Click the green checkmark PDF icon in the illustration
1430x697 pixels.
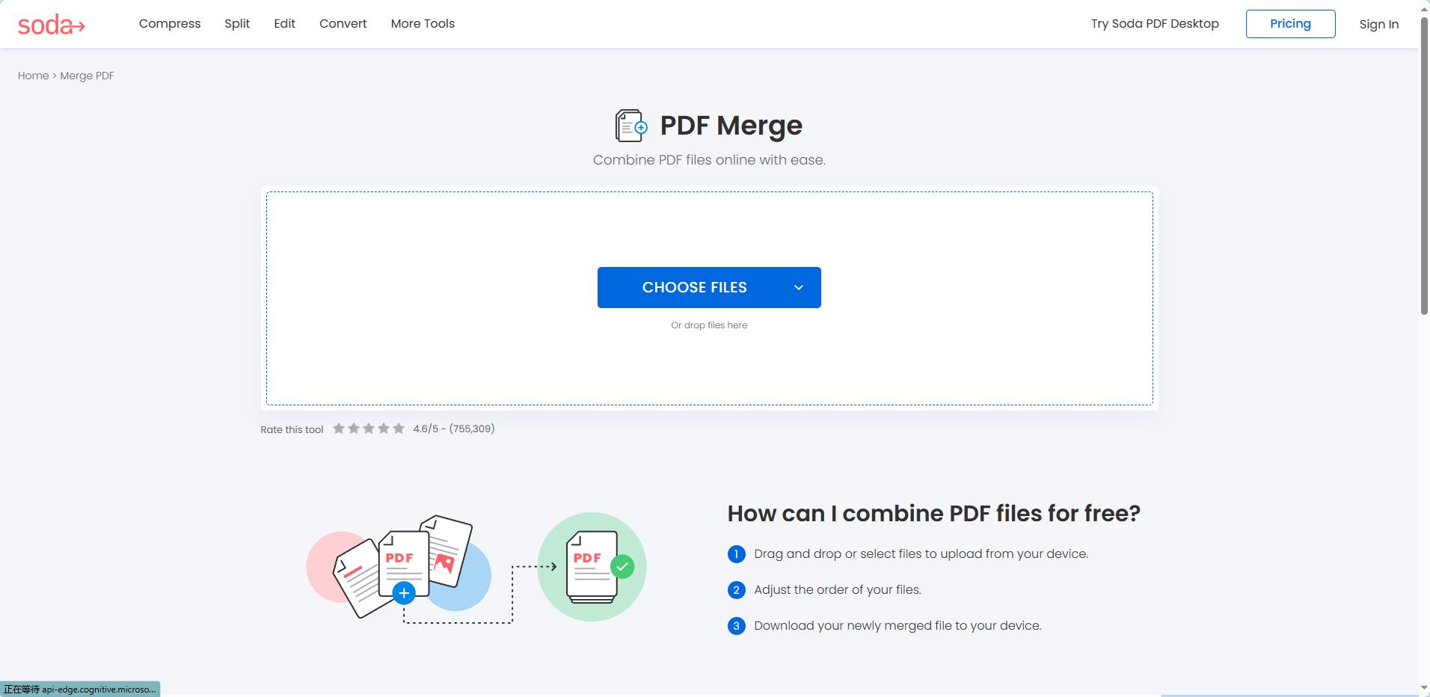pyautogui.click(x=623, y=566)
